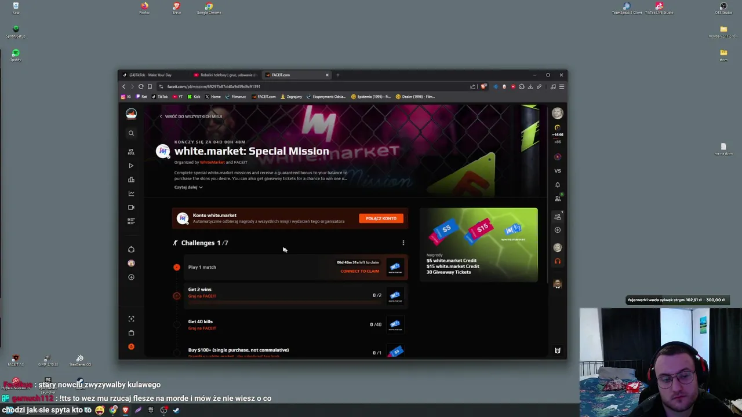Open the matchmaking finder icon below search
Viewport: 742px width, 417px height.
131,152
